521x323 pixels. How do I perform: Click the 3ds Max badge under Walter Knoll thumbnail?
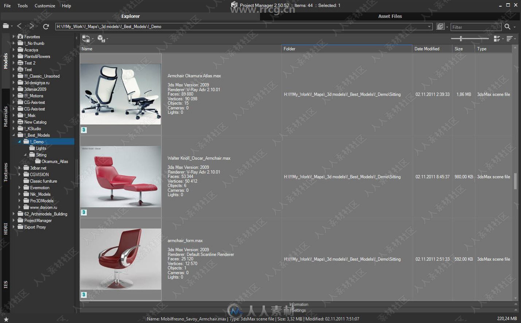(84, 212)
